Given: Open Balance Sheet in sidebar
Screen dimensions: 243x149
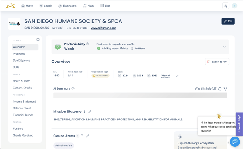Looking at the screenshot, I should pyautogui.click(x=22, y=108).
